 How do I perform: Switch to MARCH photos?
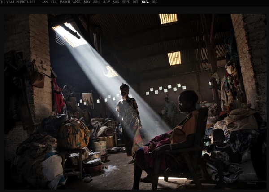point(65,2)
